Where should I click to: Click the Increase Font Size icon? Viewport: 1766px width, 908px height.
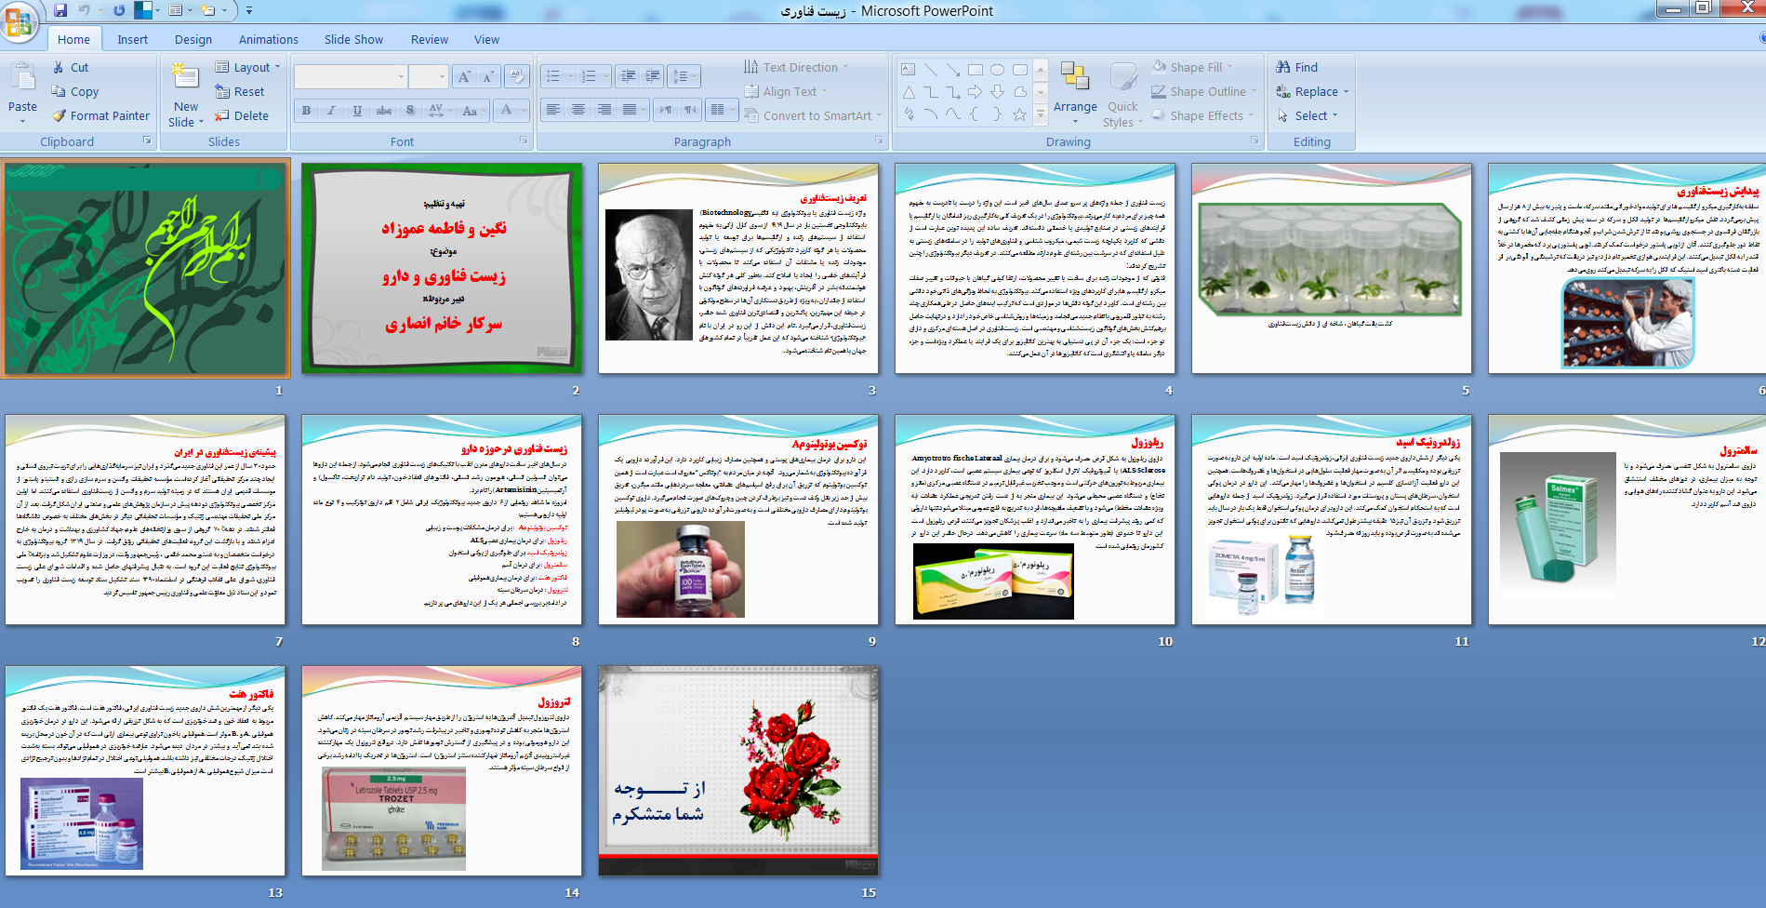464,76
